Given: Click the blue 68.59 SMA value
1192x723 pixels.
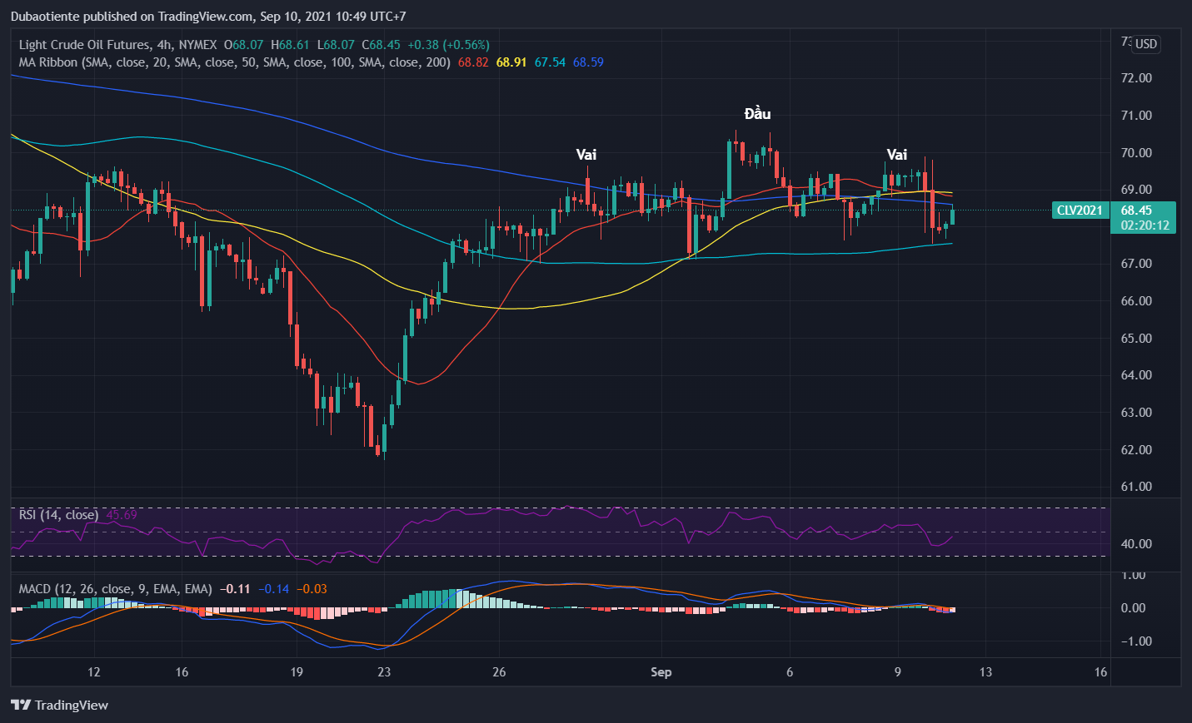Looking at the screenshot, I should 588,62.
